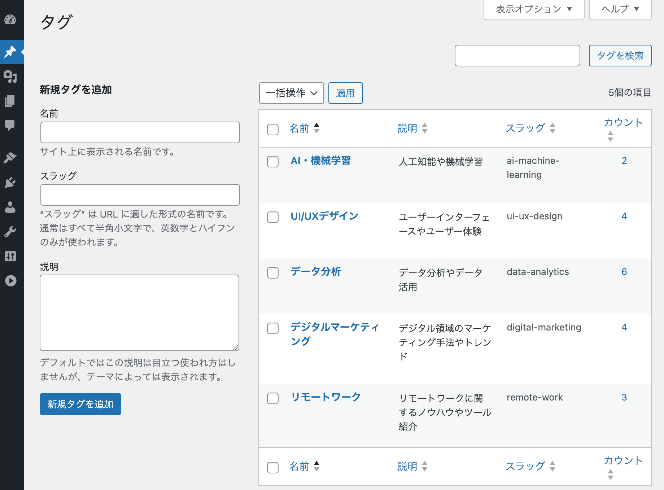Focus the tag search input field

click(x=517, y=56)
